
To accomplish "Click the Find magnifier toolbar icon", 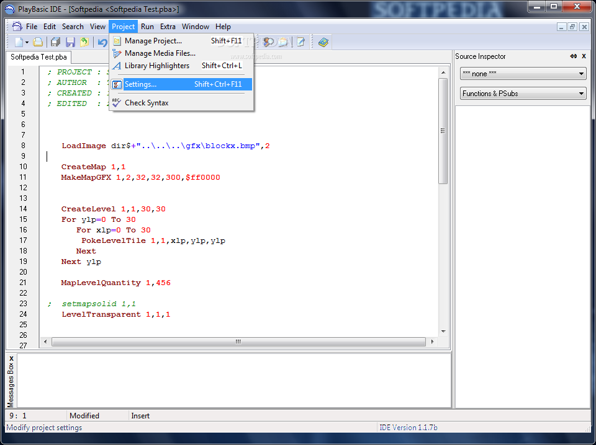I will point(269,42).
